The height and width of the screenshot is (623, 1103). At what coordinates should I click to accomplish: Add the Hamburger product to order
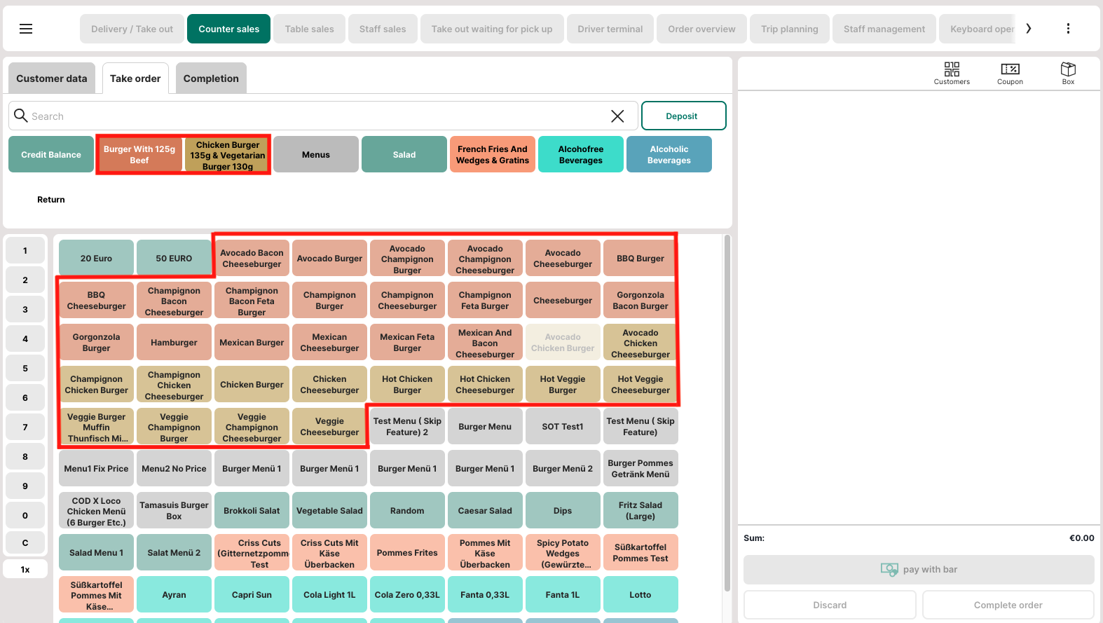point(174,343)
